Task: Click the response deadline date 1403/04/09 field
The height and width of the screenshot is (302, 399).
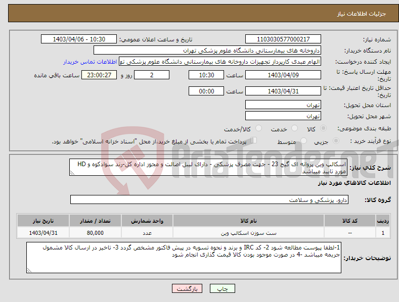Action: [x=283, y=75]
